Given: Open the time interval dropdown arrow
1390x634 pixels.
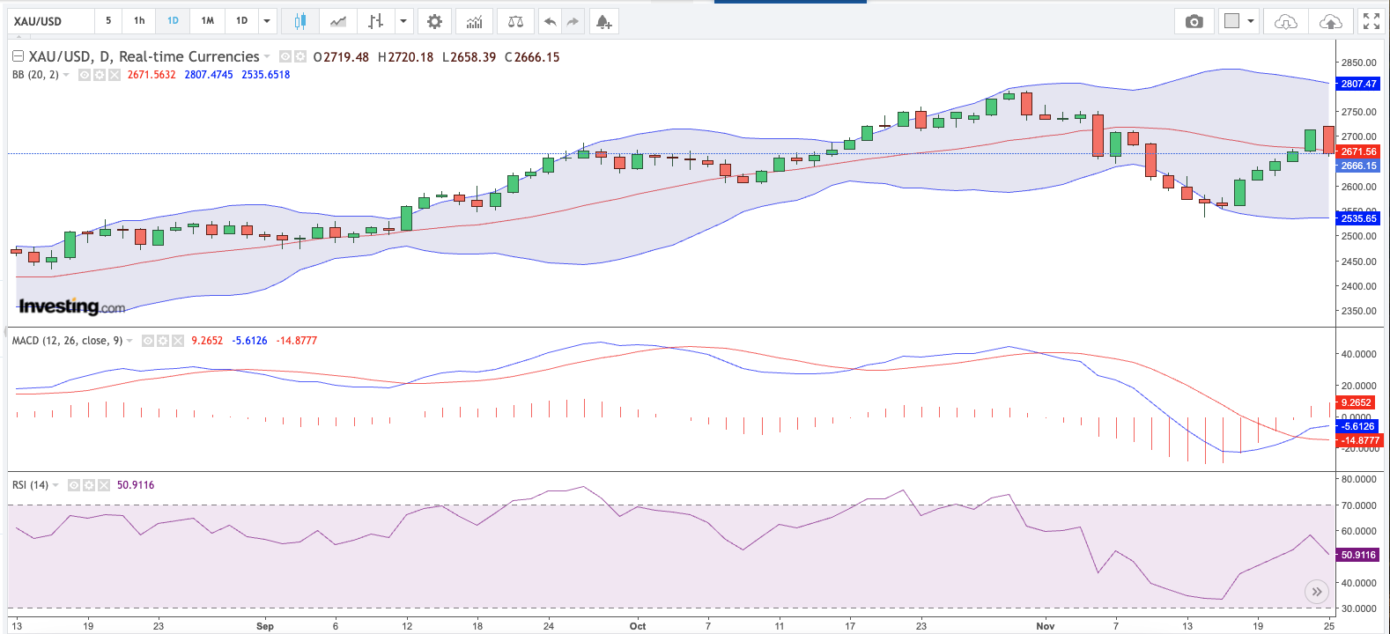Looking at the screenshot, I should click(x=267, y=21).
